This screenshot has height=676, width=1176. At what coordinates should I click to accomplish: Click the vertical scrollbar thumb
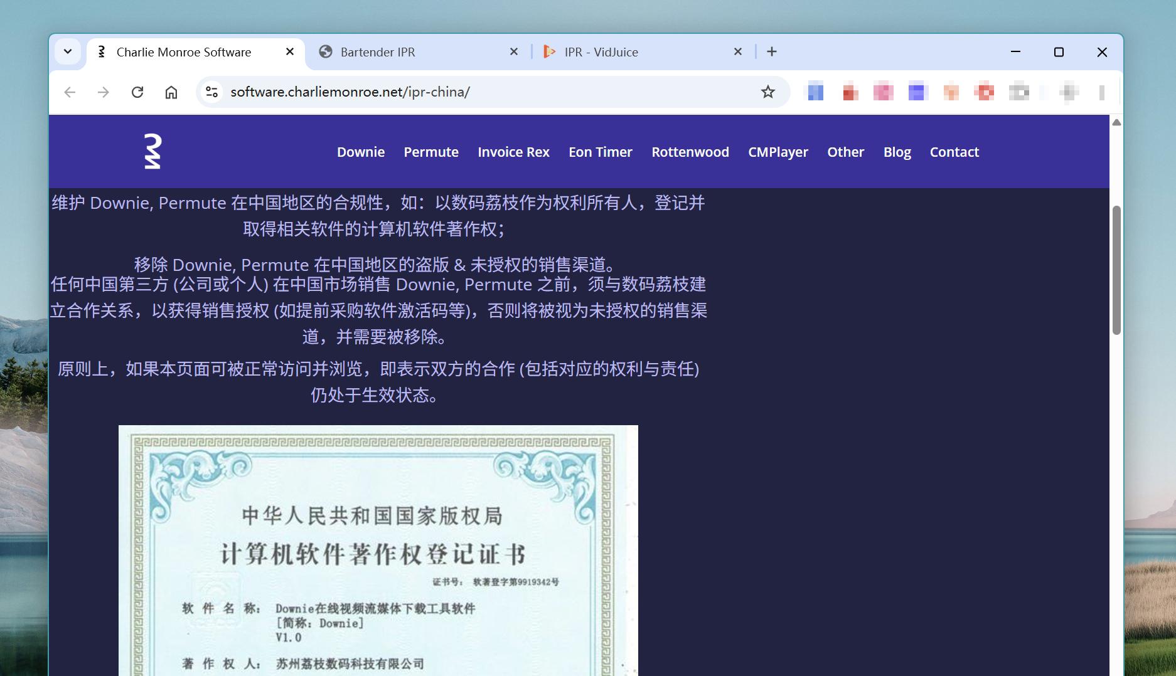[x=1116, y=270]
